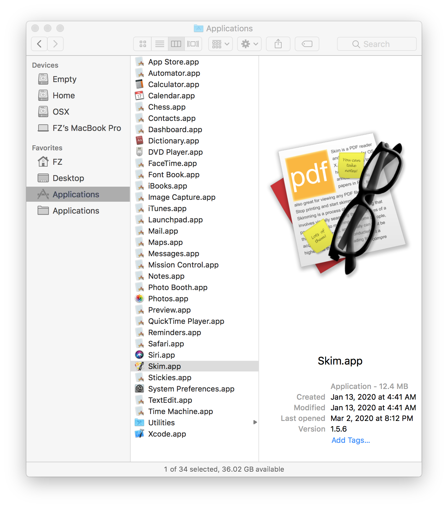Select Mail.app
The height and width of the screenshot is (508, 448).
pyautogui.click(x=195, y=231)
